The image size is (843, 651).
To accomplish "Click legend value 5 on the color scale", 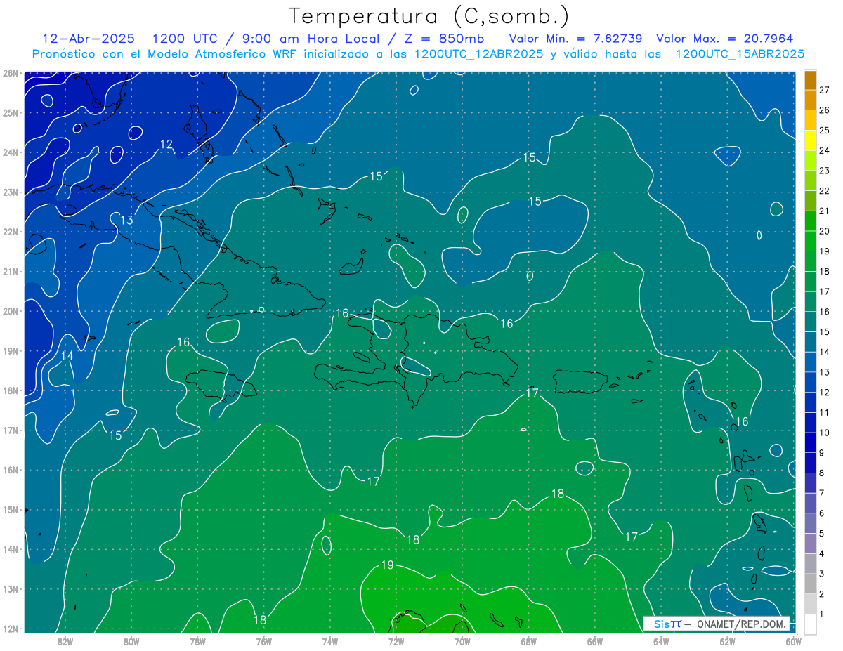I will [x=821, y=533].
